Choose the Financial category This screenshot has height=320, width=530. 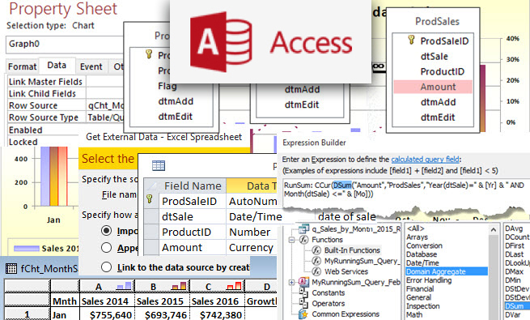tap(420, 288)
